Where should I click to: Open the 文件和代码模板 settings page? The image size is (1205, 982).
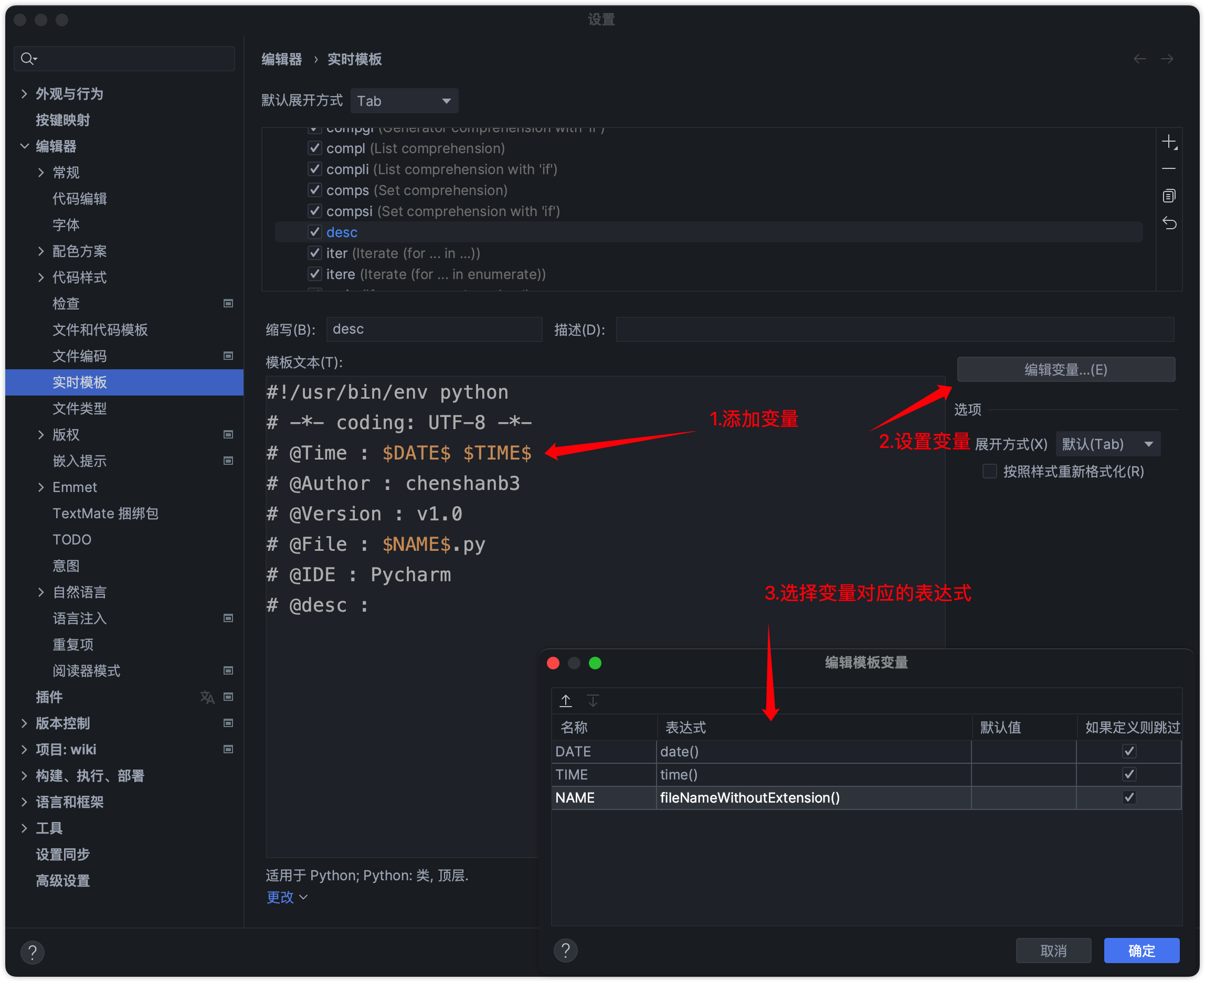[x=100, y=330]
